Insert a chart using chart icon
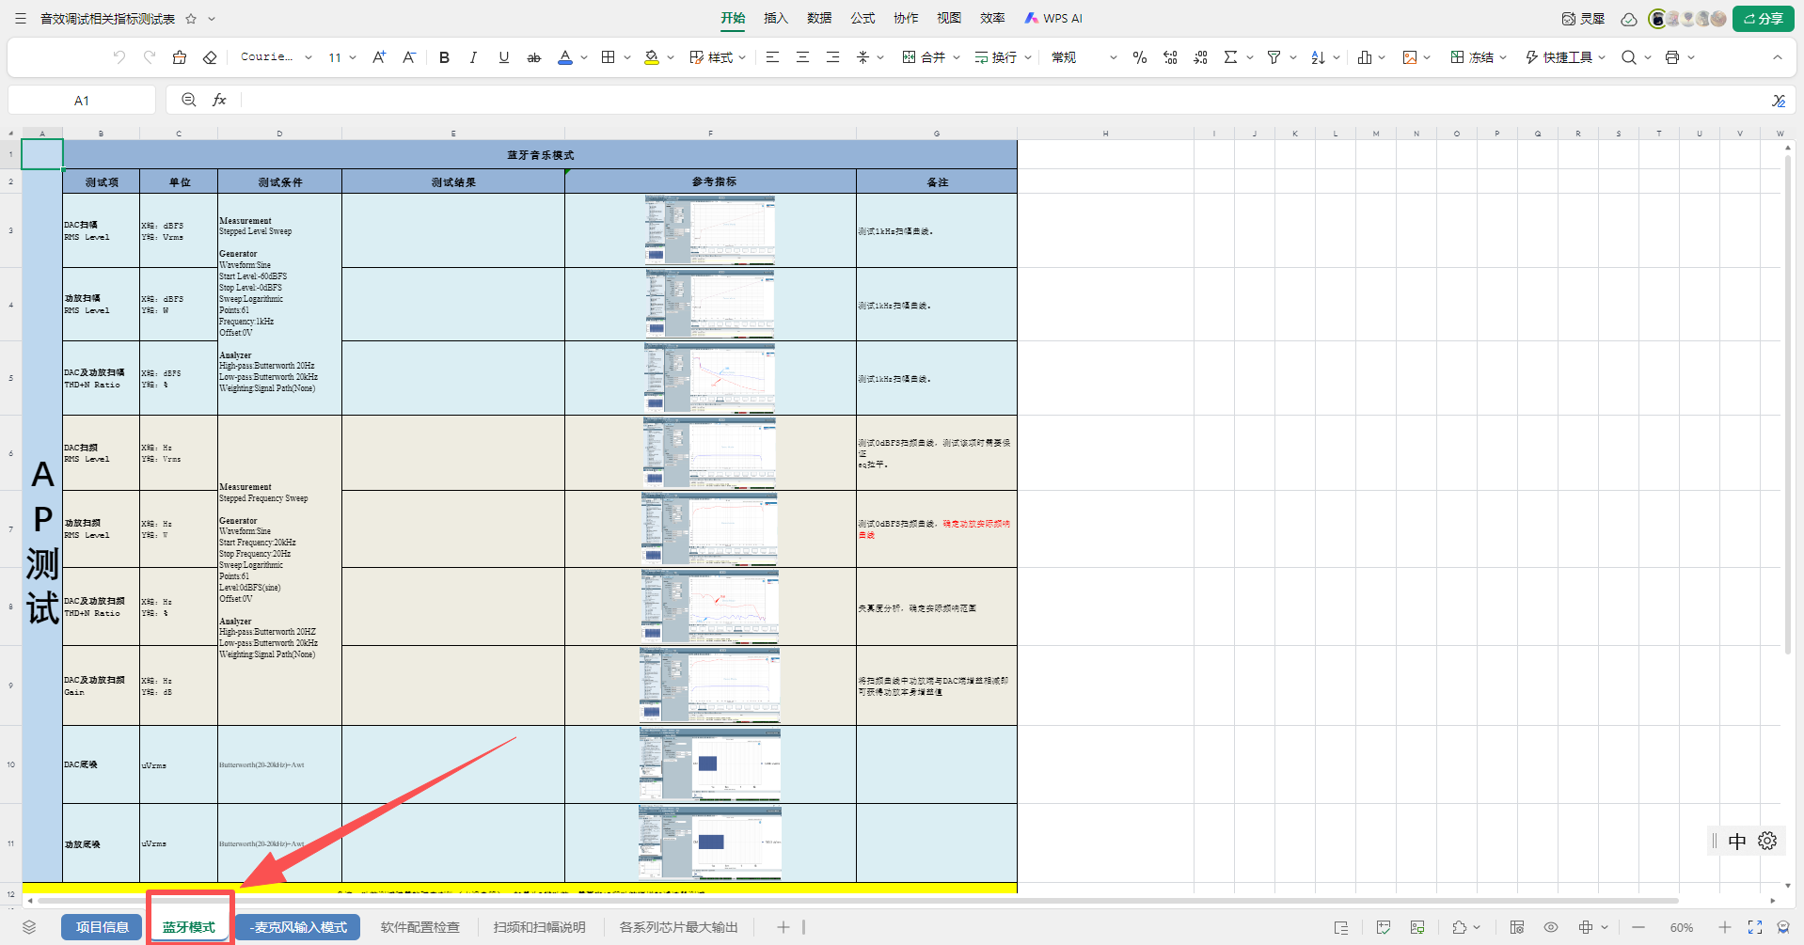This screenshot has width=1804, height=945. (1365, 57)
